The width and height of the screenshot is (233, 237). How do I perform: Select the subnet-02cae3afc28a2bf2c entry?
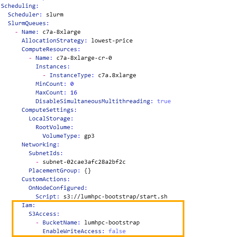[84, 162]
